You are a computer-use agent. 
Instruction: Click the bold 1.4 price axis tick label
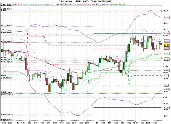165,97
